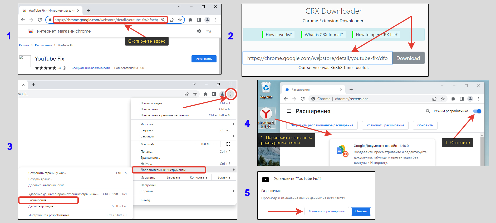Image resolution: width=496 pixels, height=223 pixels.
Task: Open web store settings gear icon
Action: [x=199, y=31]
